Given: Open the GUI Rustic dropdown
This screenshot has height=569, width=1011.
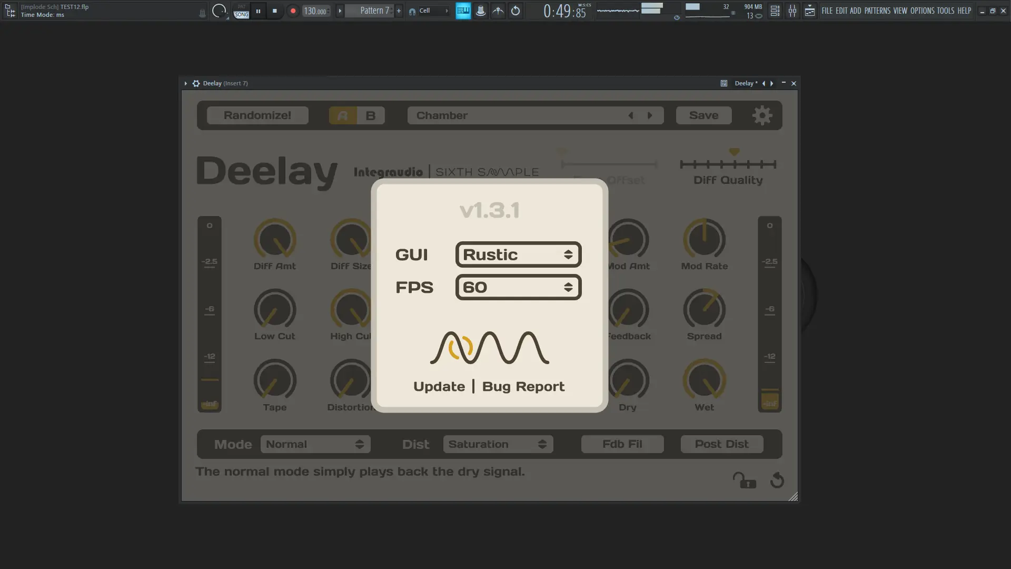Looking at the screenshot, I should point(518,254).
